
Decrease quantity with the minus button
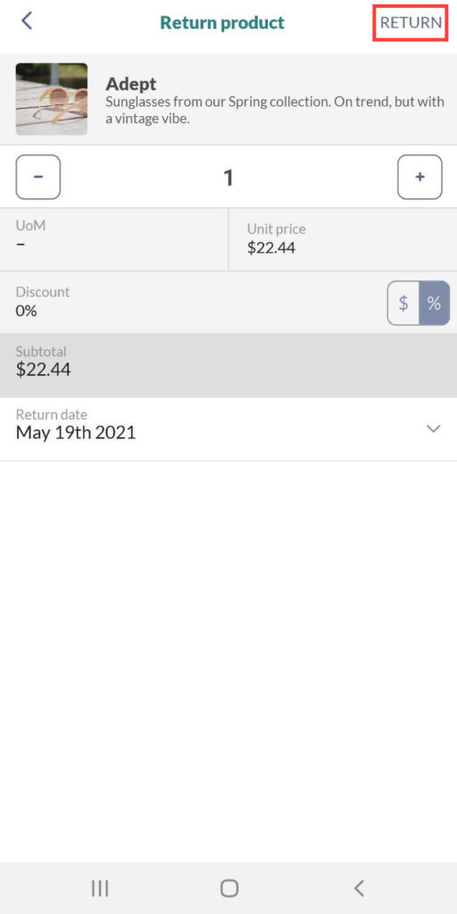37,178
